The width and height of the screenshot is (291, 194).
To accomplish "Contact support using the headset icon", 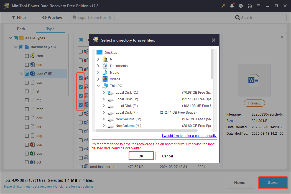I will [x=250, y=6].
